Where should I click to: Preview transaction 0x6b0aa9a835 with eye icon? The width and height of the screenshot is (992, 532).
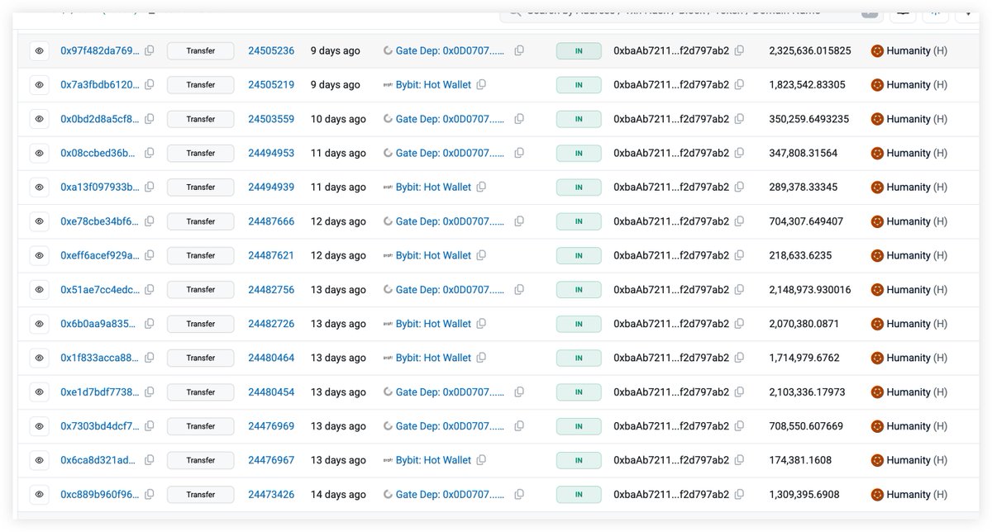pyautogui.click(x=39, y=324)
